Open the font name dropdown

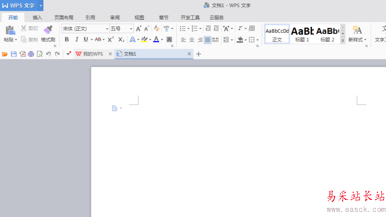tap(107, 29)
